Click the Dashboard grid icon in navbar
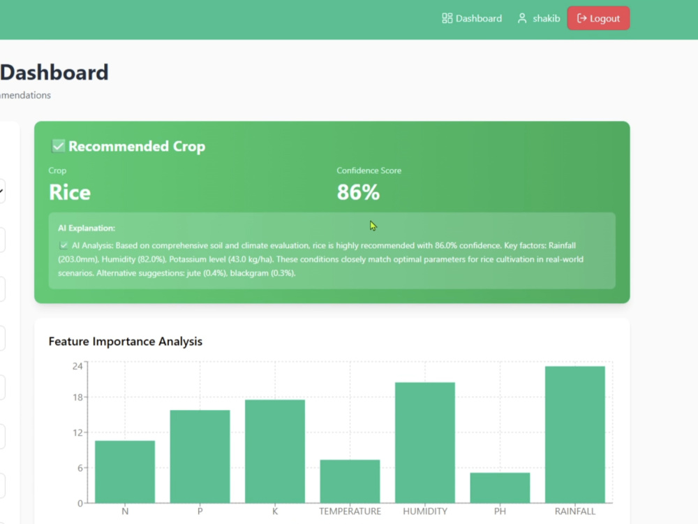 [447, 18]
